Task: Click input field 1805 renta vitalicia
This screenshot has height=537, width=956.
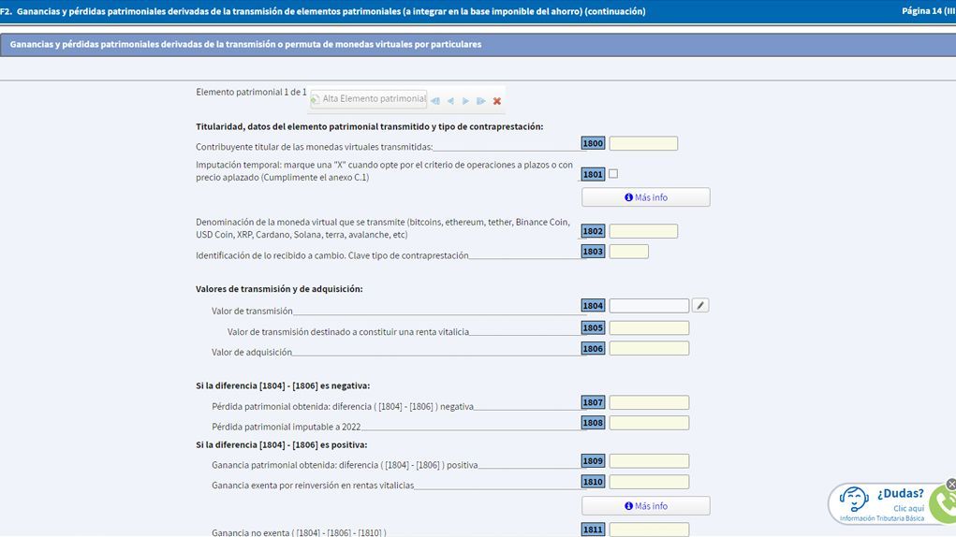Action: [x=649, y=328]
